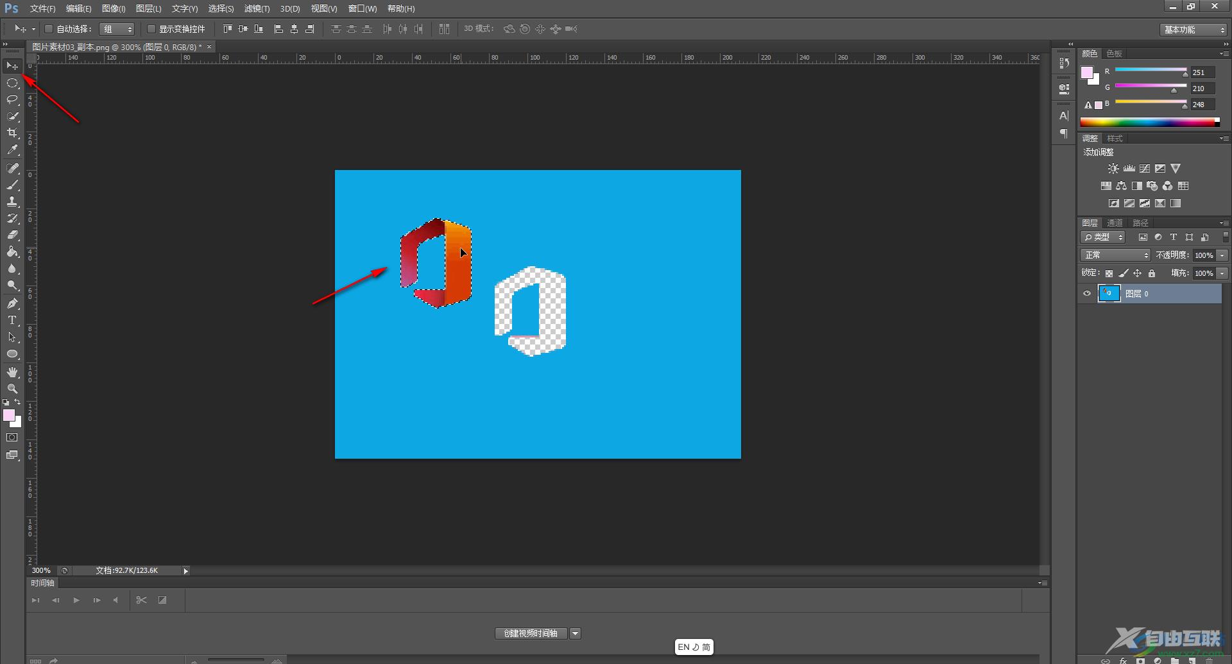The image size is (1232, 664).
Task: Open the status bar info arrow
Action: coord(185,571)
